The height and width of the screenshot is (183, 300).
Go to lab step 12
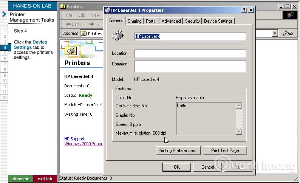pyautogui.click(x=5, y=92)
